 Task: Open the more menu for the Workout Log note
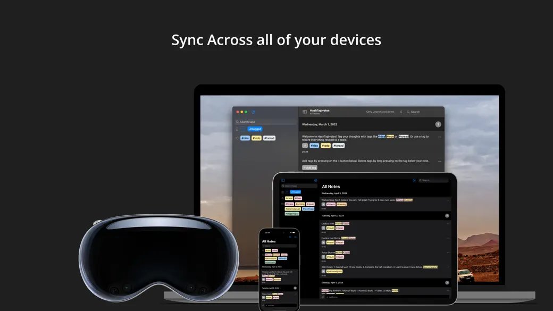pyautogui.click(x=448, y=200)
